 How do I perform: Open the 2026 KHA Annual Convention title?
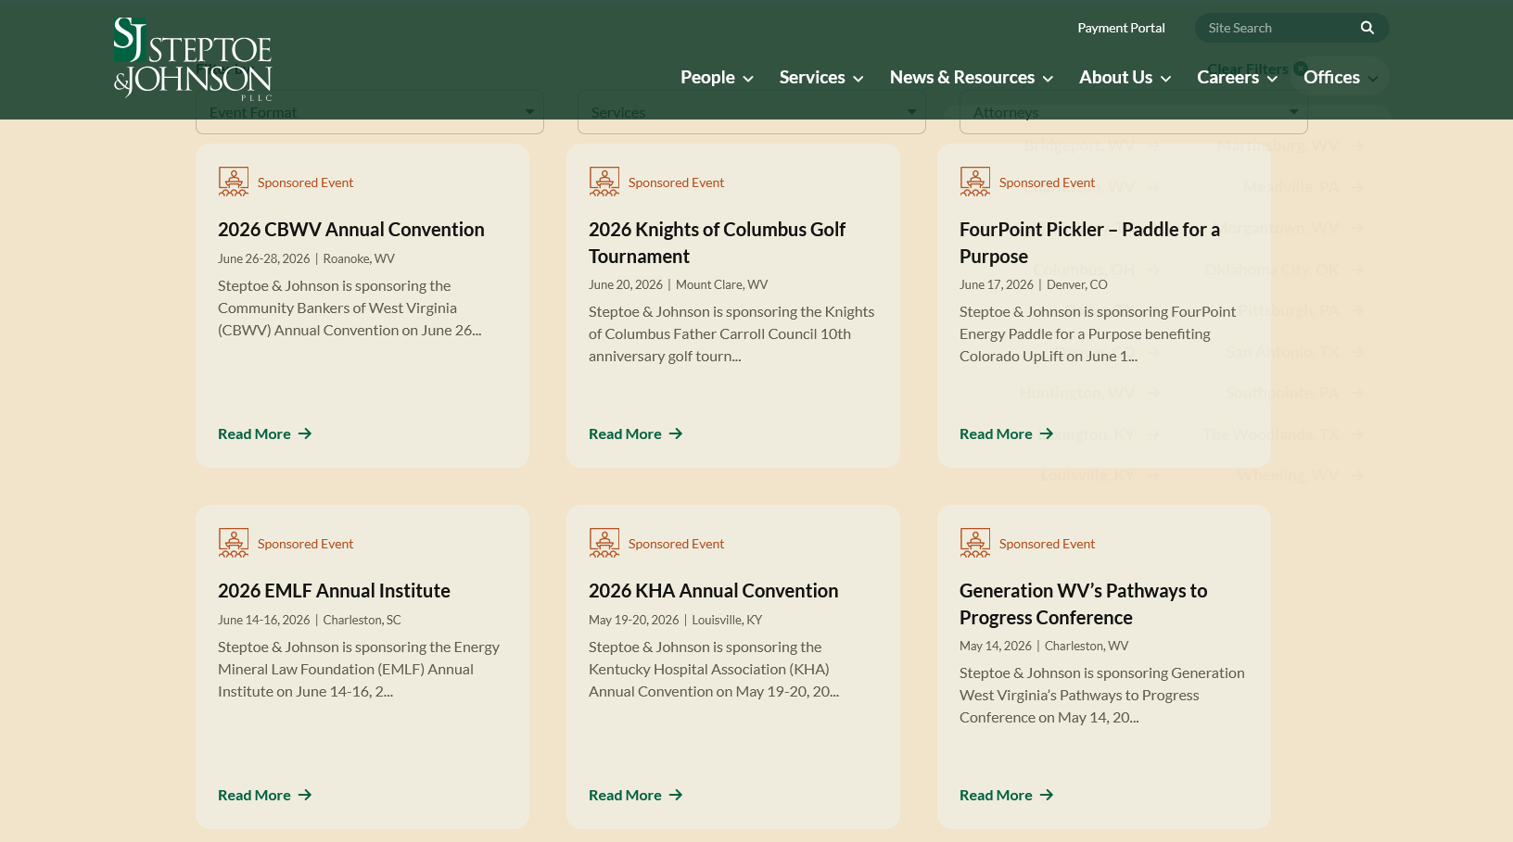713,591
